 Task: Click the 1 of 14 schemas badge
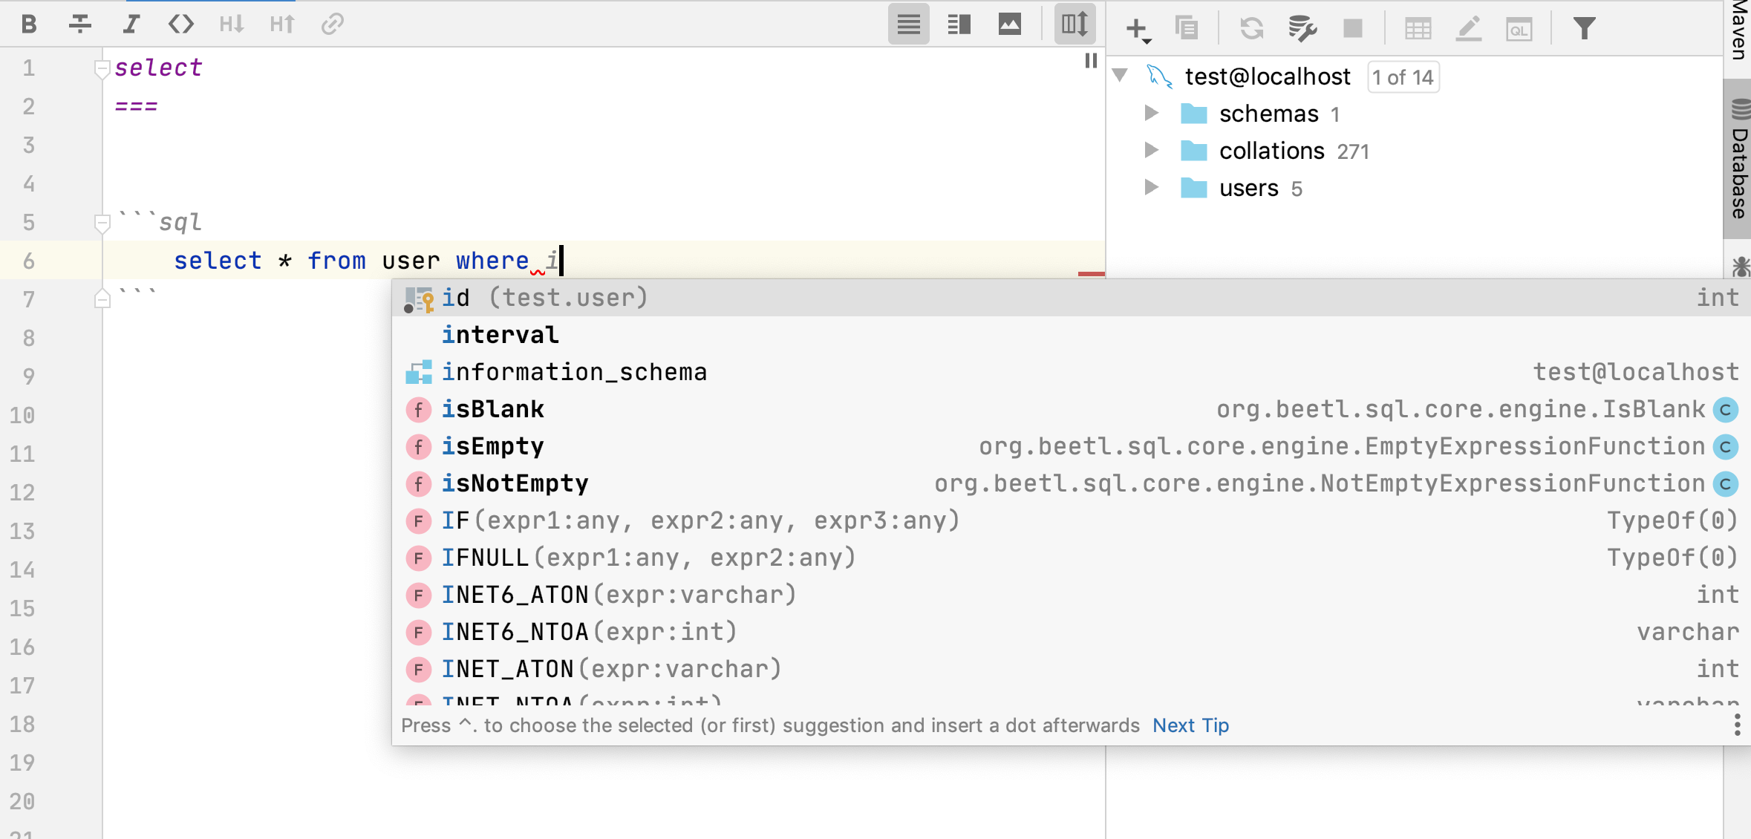[x=1403, y=77]
